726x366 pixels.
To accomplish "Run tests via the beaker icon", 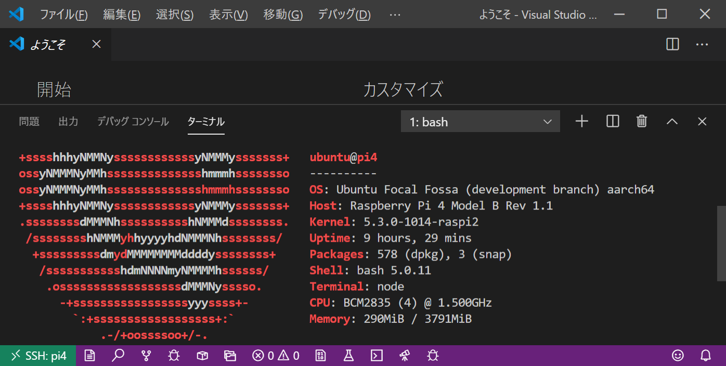I will point(348,356).
